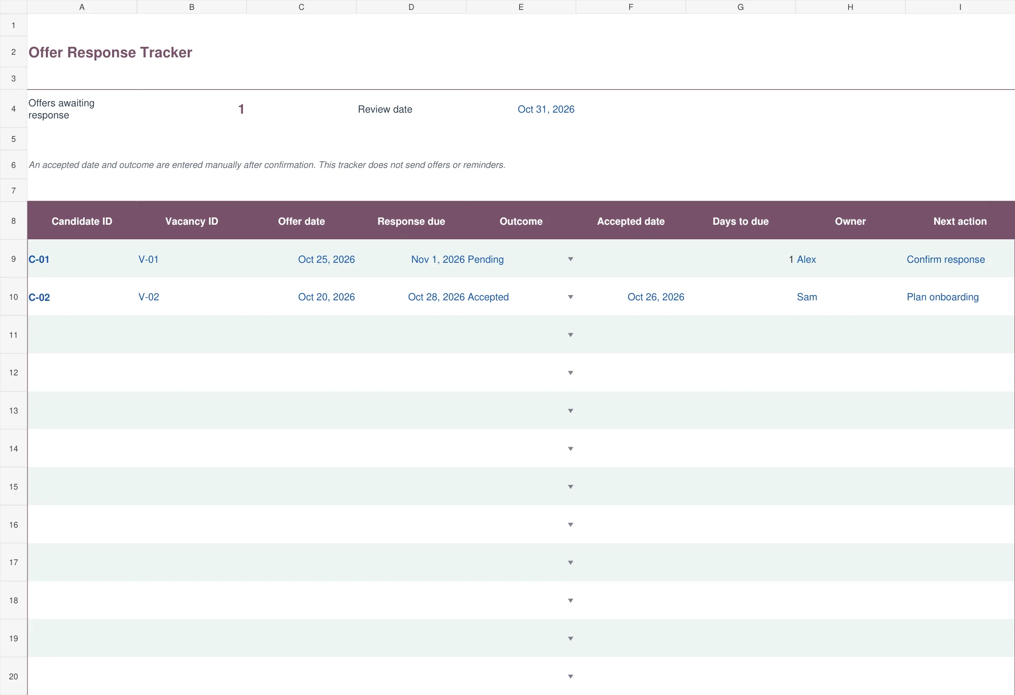Select the review date 'Oct 31, 2026'
The image size is (1015, 695).
[x=521, y=109]
